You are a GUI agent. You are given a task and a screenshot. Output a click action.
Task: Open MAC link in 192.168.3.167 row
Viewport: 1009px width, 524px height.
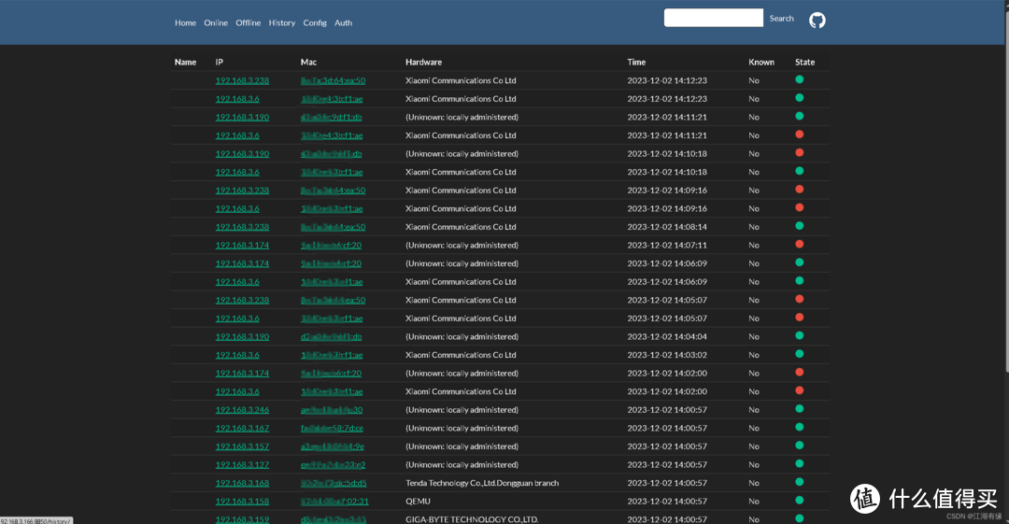(x=332, y=428)
